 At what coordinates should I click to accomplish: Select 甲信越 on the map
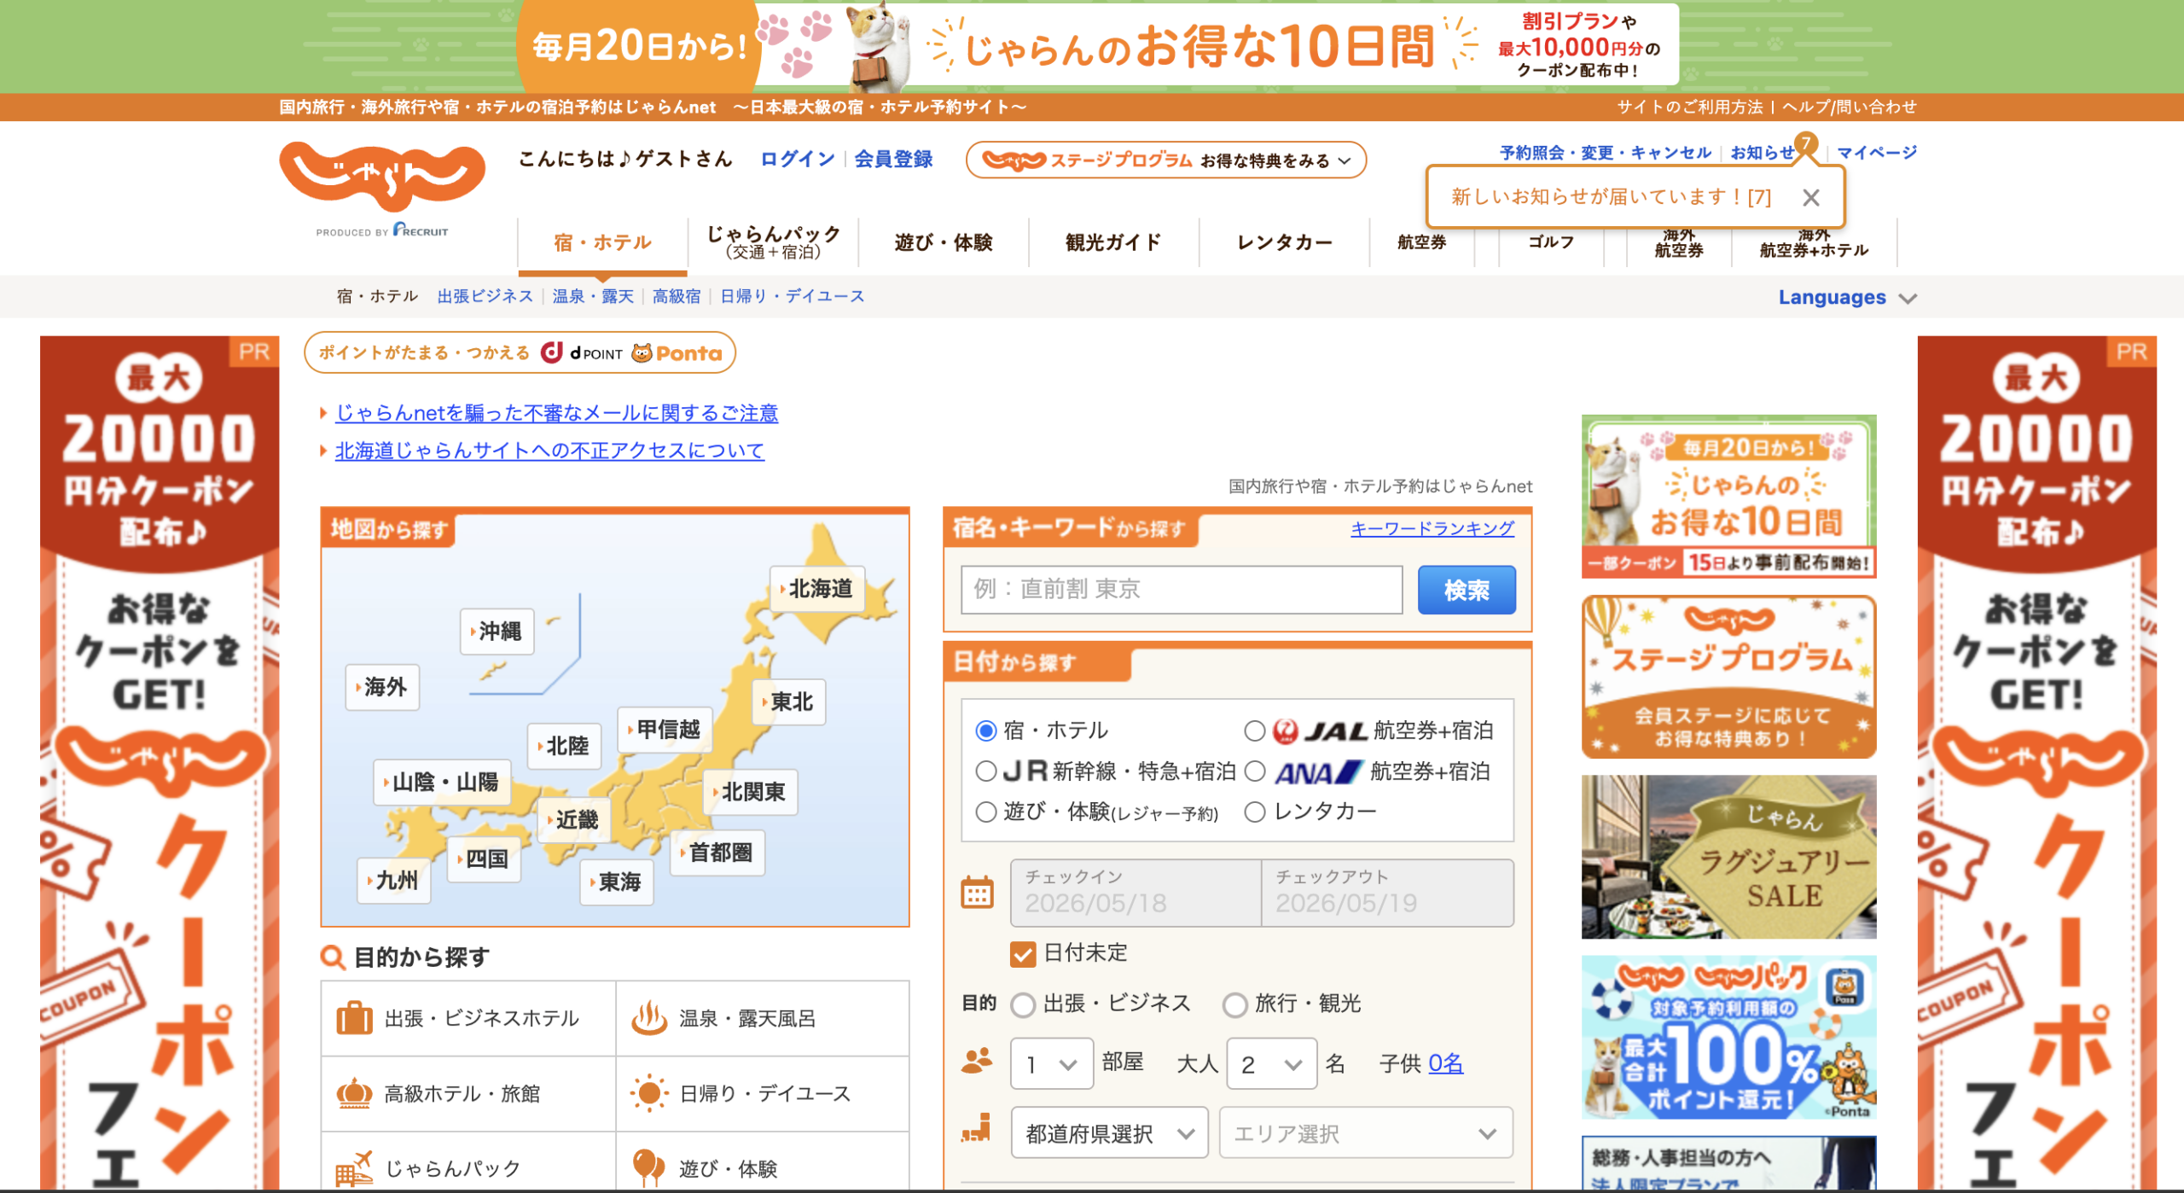click(665, 730)
